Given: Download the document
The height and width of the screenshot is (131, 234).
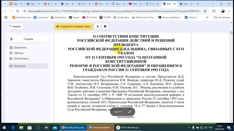Looking at the screenshot, I should (x=98, y=27).
